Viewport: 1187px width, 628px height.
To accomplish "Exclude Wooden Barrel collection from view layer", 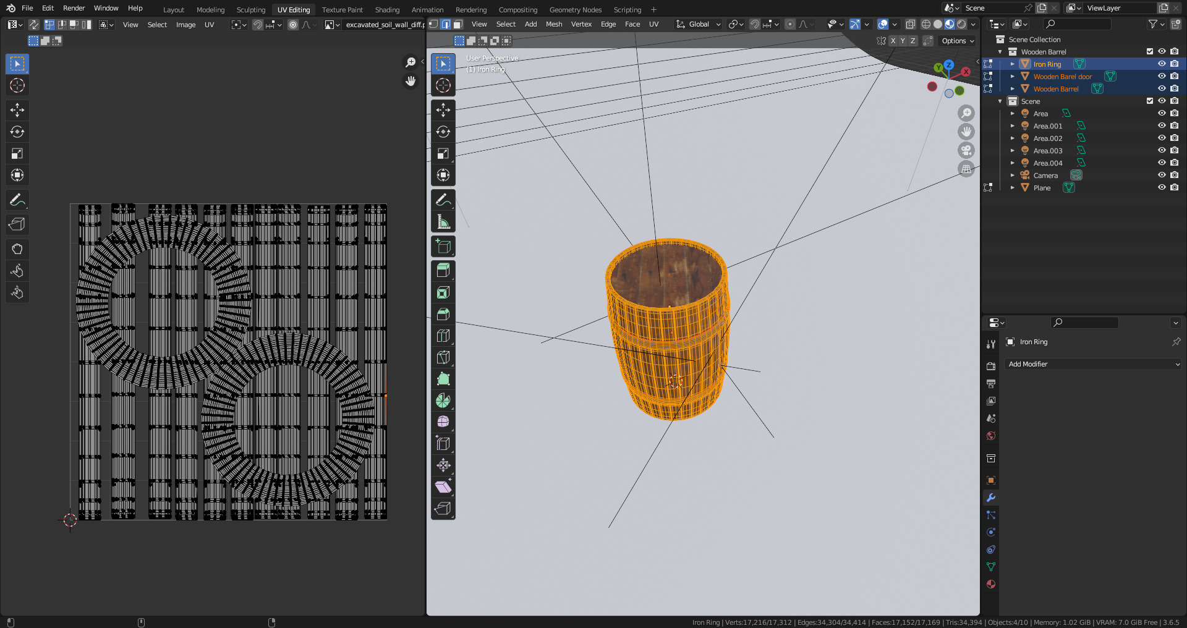I will (x=1150, y=51).
